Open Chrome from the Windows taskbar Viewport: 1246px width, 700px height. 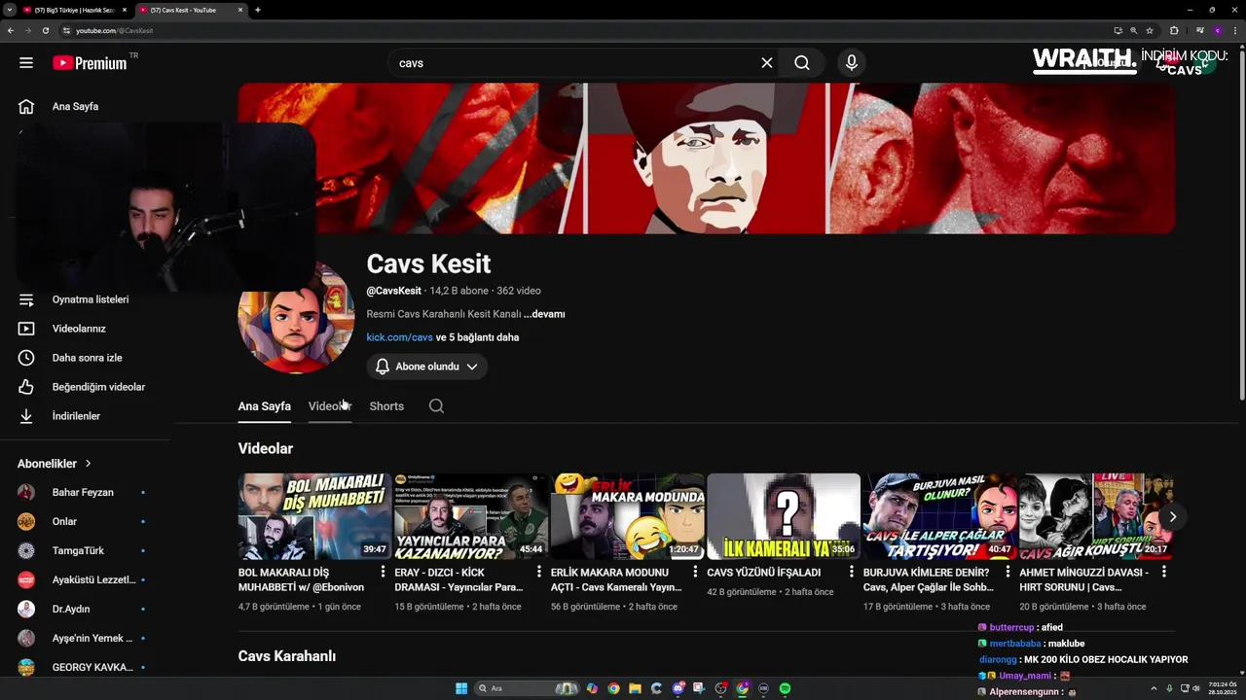point(613,688)
